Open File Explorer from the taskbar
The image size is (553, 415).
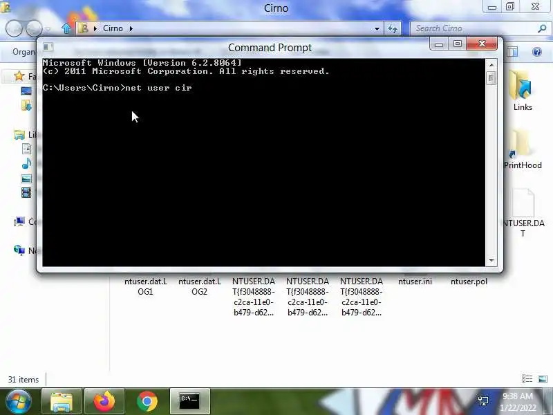pyautogui.click(x=62, y=401)
